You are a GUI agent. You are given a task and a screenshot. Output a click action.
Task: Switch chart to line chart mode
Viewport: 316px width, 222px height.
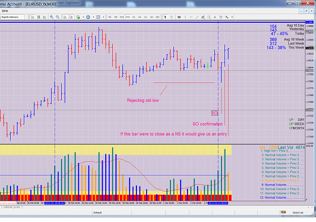point(44,17)
